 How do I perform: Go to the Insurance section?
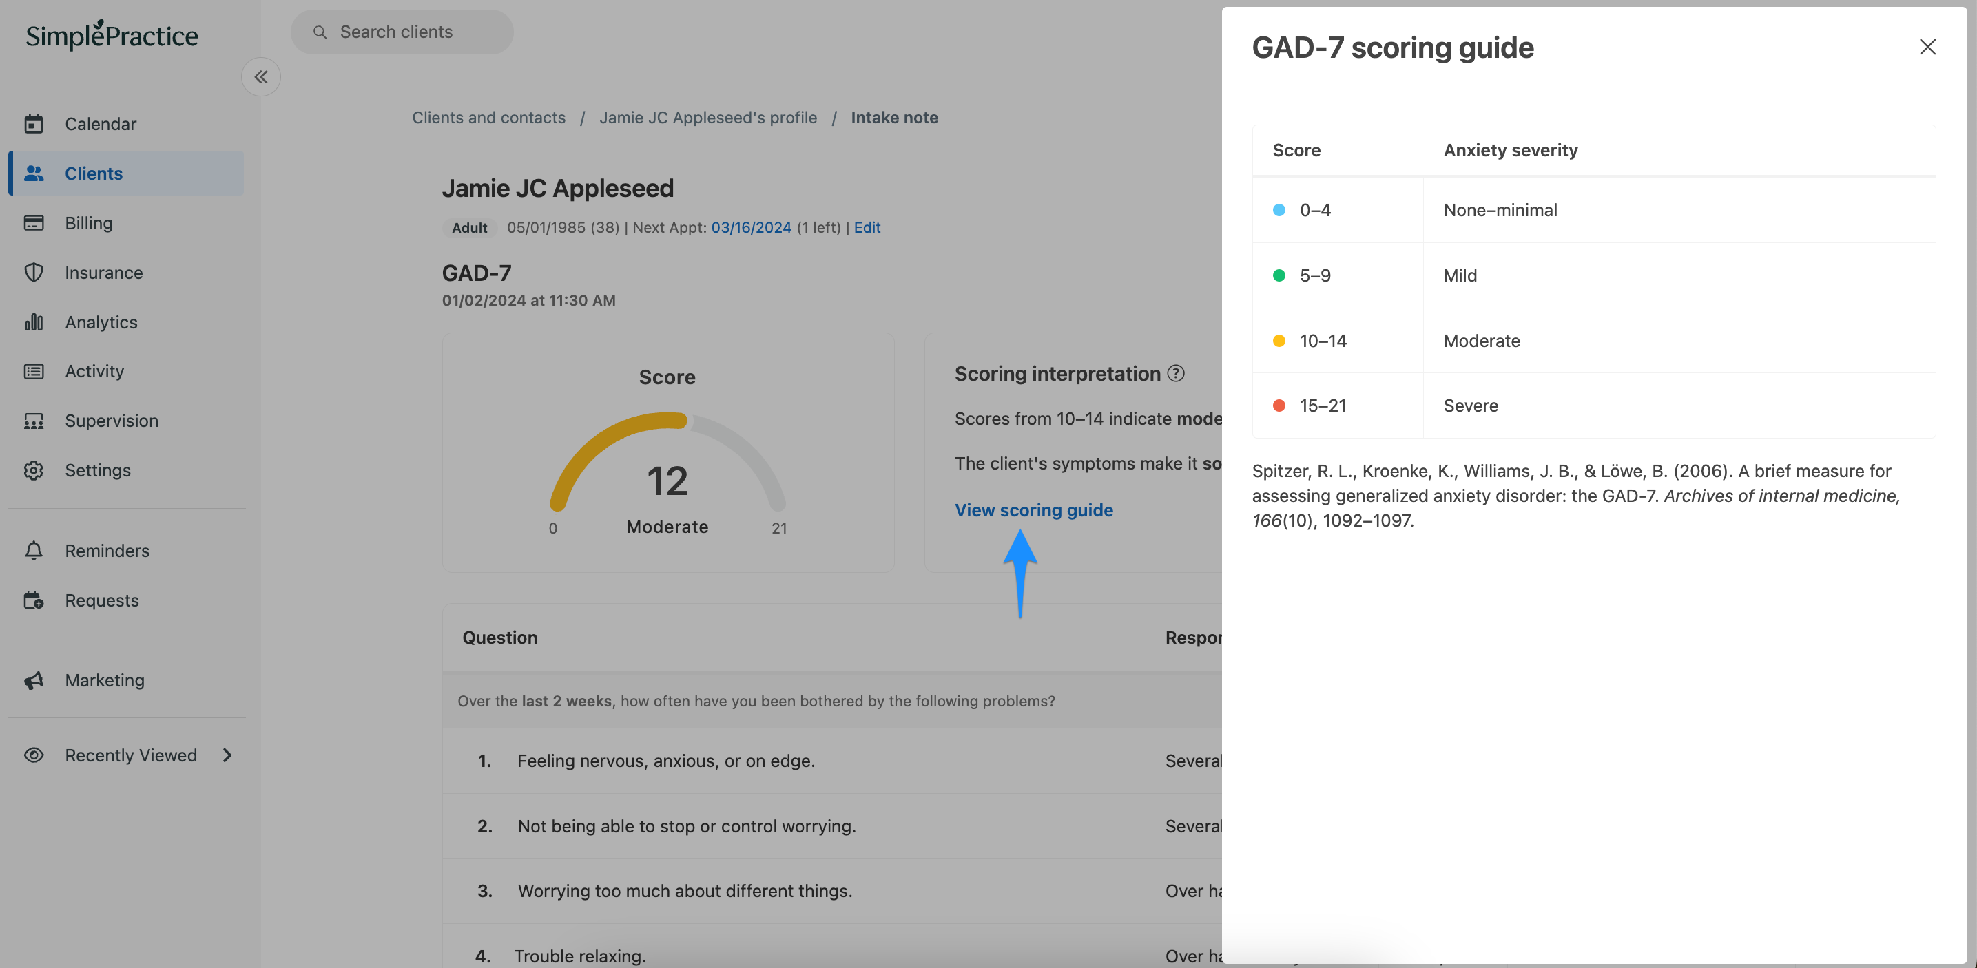[x=127, y=273]
